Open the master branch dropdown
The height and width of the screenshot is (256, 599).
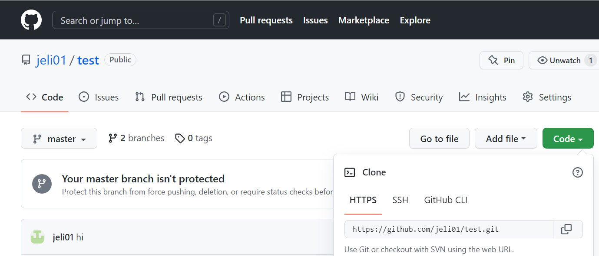(59, 138)
